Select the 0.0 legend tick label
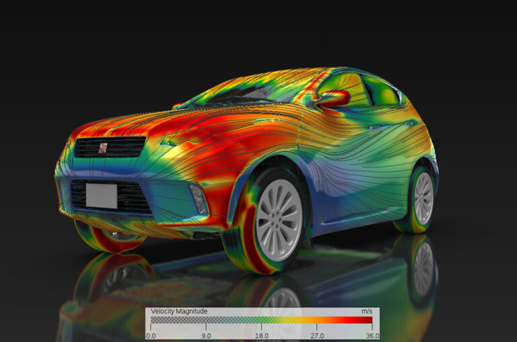 click(x=151, y=336)
